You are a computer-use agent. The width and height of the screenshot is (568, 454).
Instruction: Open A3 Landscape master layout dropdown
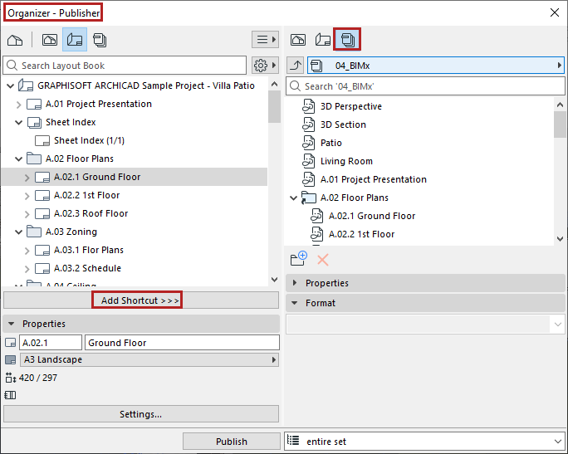[x=149, y=360]
